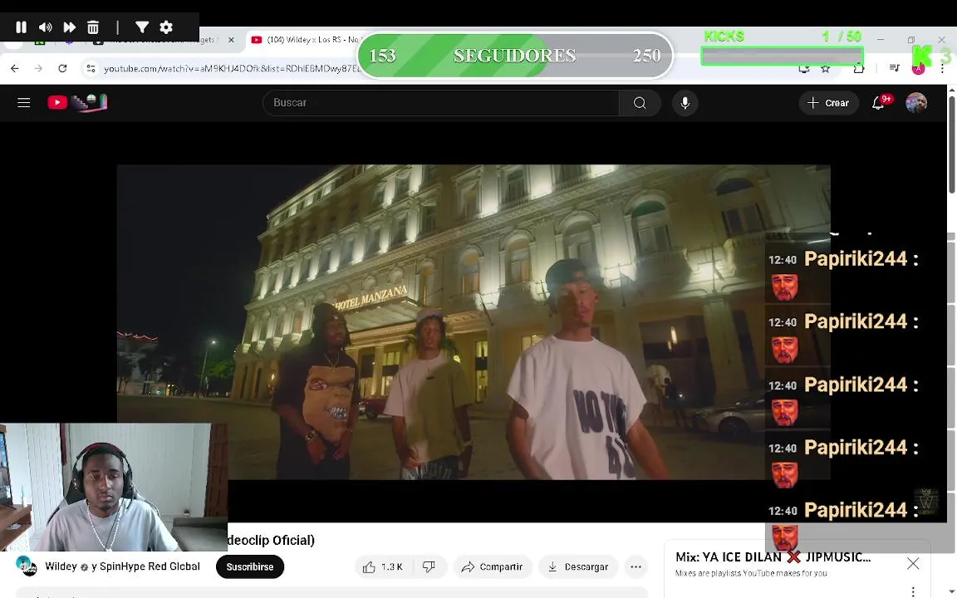The height and width of the screenshot is (598, 957).
Task: Click the Crear button
Action: pos(828,102)
